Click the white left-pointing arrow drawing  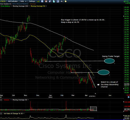pos(98,85)
